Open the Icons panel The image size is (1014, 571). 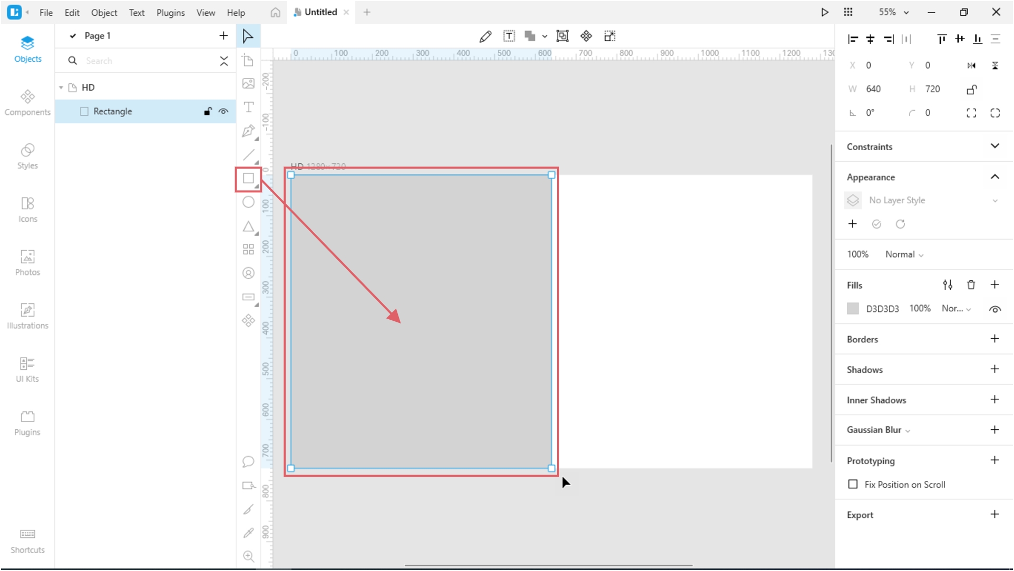point(27,210)
